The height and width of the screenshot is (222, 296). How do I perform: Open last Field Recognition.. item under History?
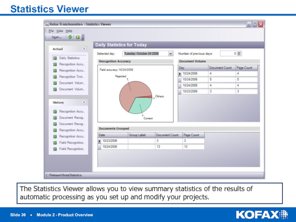[x=69, y=149]
